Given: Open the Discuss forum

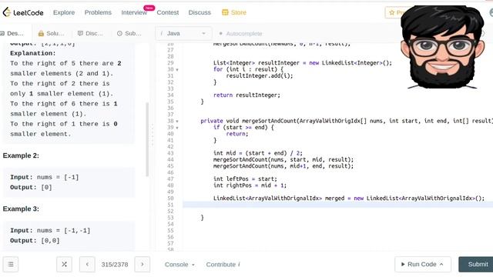Looking at the screenshot, I should [200, 12].
